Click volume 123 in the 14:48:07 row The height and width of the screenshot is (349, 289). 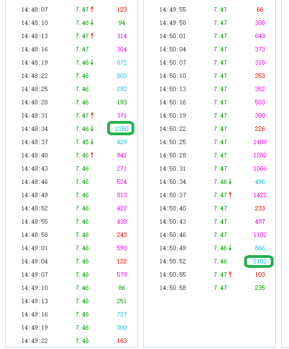(122, 9)
